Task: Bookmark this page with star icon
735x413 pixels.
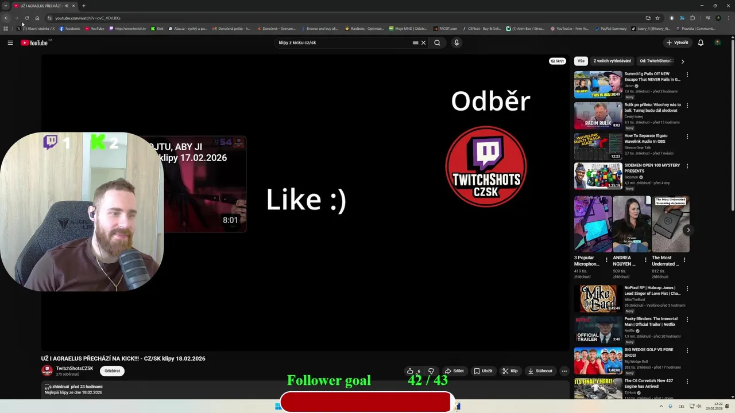Action: [657, 18]
